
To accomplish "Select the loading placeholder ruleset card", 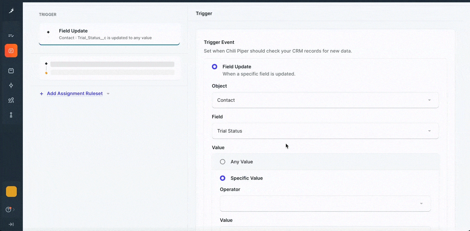I will [109, 68].
